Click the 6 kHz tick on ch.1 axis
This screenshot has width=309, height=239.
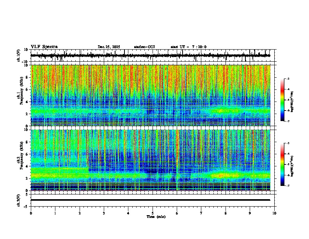pyautogui.click(x=27, y=89)
